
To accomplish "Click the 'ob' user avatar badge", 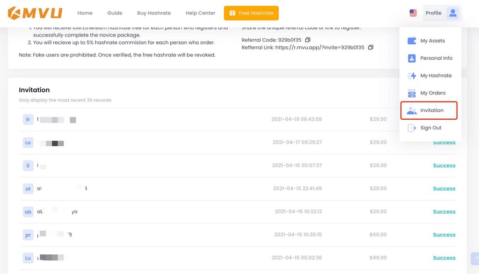I will click(28, 212).
